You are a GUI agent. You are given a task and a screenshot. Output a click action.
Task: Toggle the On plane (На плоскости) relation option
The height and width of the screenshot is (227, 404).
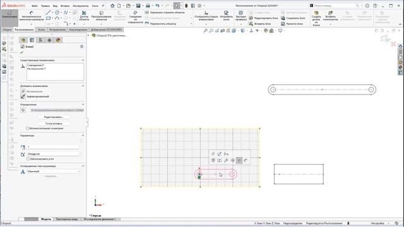[x=32, y=91]
